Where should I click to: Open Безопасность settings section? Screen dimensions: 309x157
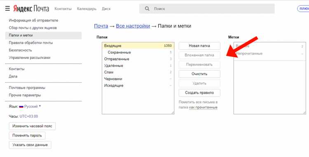click(20, 50)
